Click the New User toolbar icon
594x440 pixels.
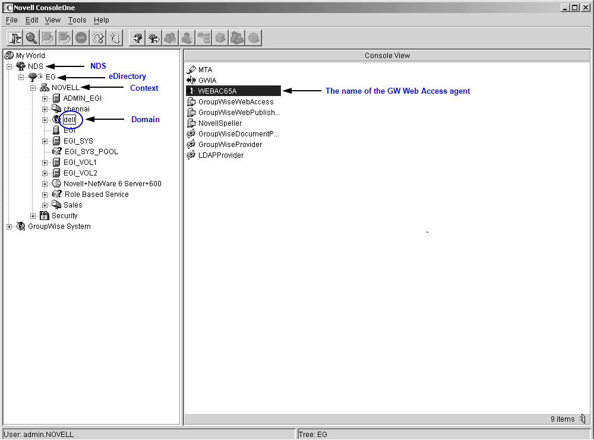point(187,38)
